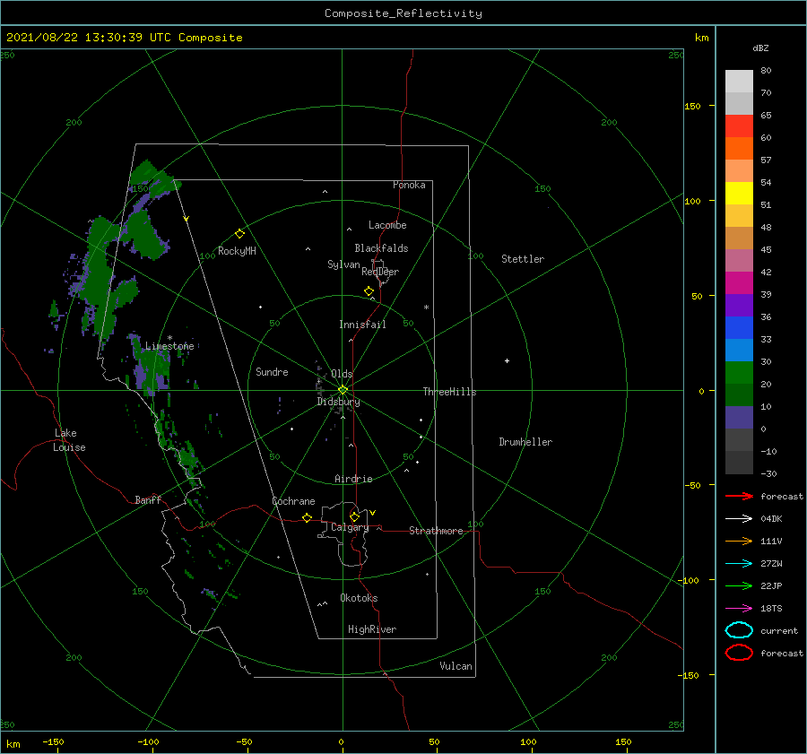Select the red forecast ellipse icon
This screenshot has width=807, height=754.
(x=739, y=653)
